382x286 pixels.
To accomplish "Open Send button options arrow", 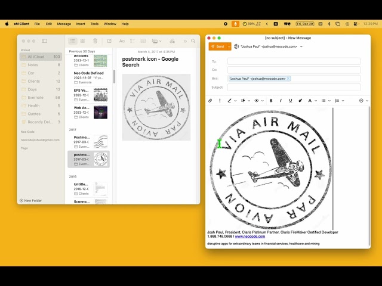I will coord(229,46).
